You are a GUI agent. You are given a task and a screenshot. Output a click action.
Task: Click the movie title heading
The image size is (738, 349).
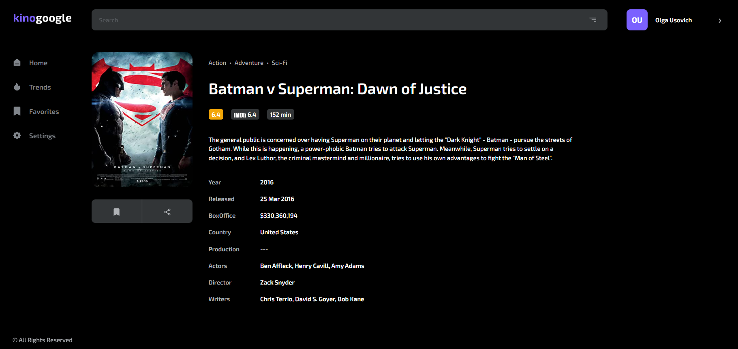pyautogui.click(x=338, y=89)
